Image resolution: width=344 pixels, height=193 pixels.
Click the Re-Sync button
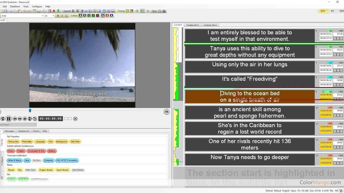(36, 160)
